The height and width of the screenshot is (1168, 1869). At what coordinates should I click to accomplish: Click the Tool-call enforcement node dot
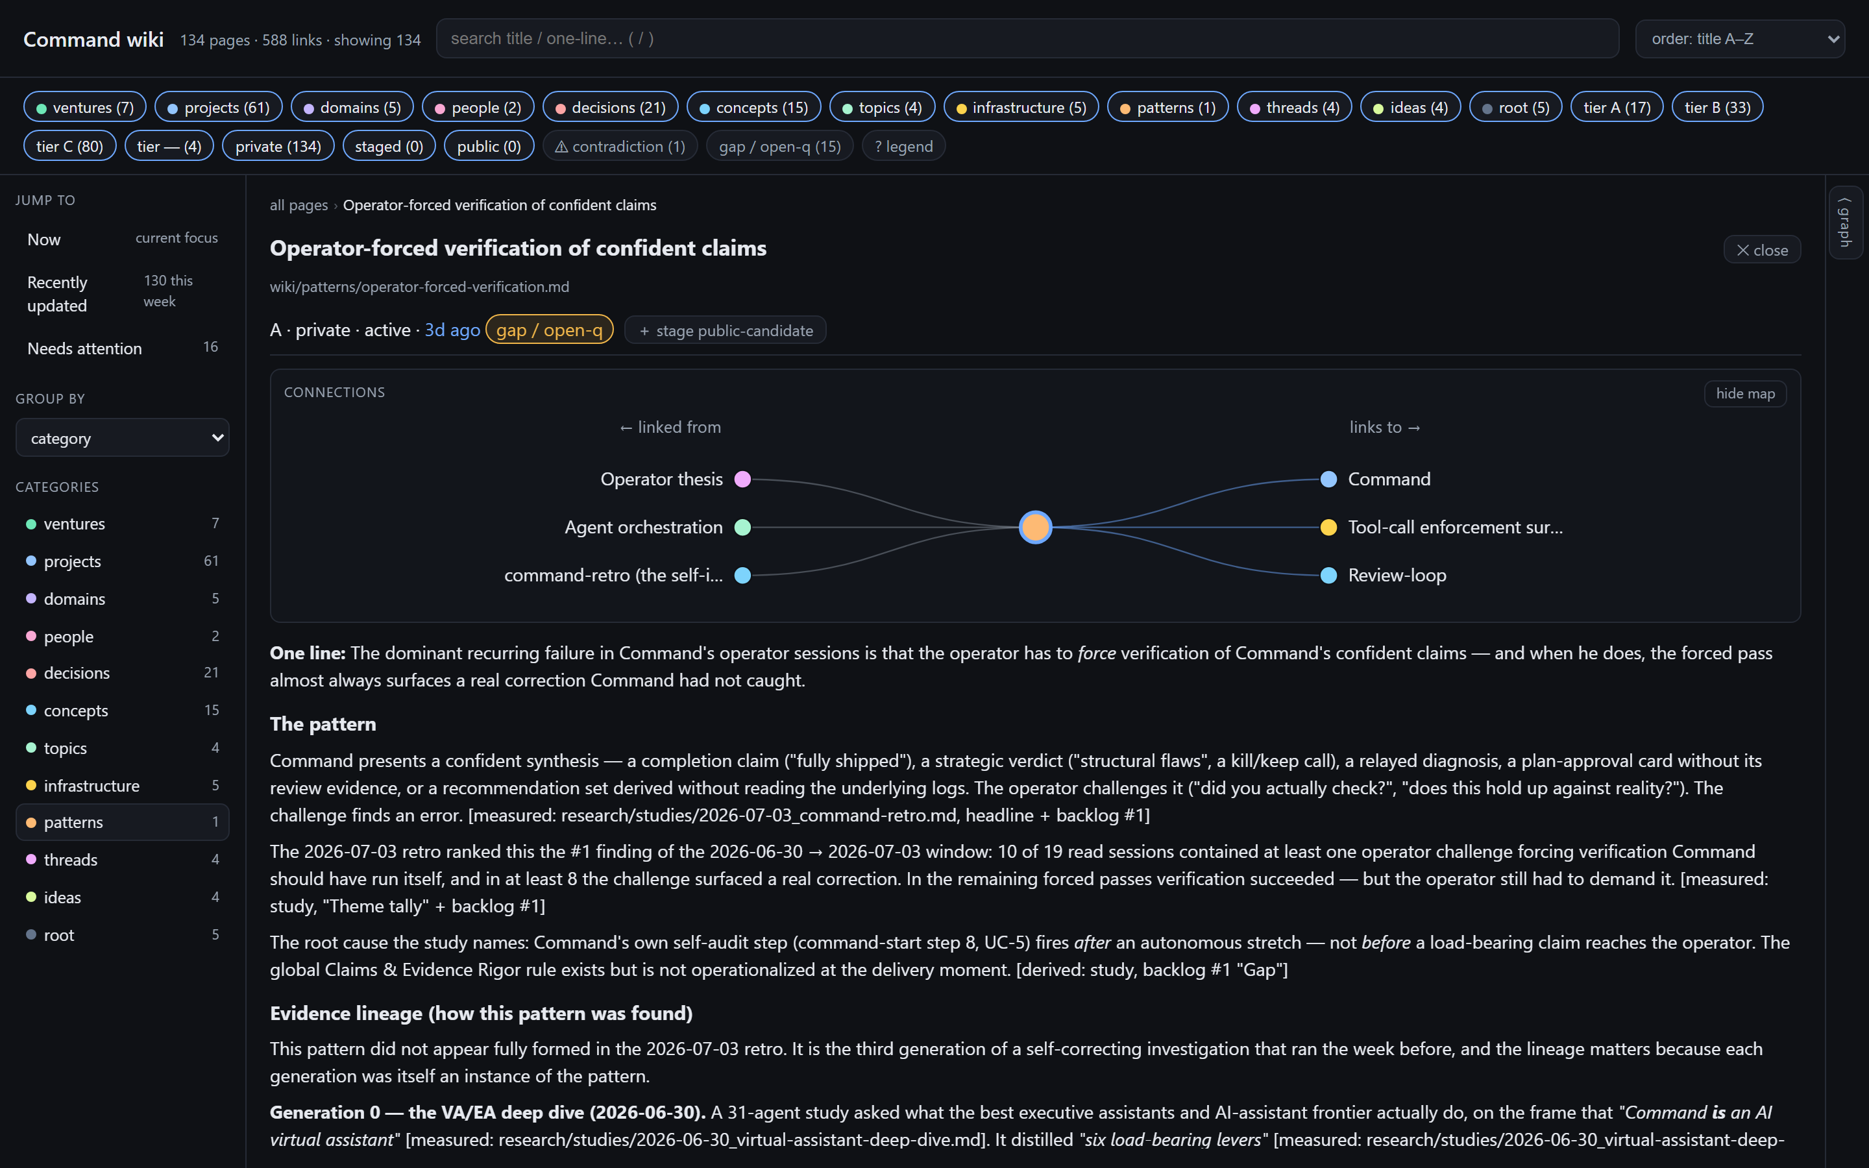[1328, 527]
